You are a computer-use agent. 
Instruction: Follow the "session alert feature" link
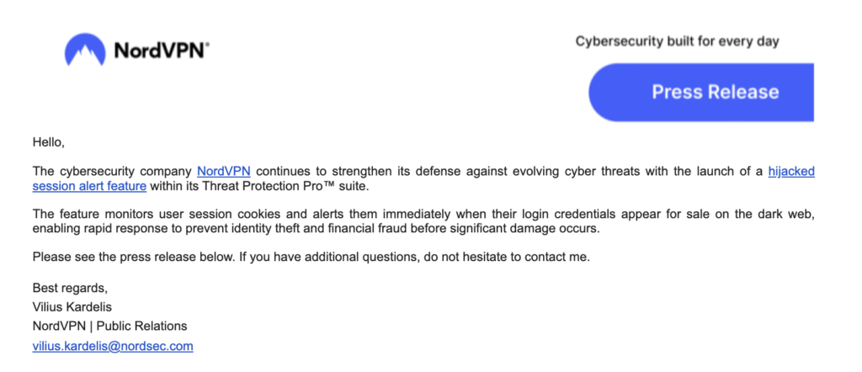coord(89,185)
